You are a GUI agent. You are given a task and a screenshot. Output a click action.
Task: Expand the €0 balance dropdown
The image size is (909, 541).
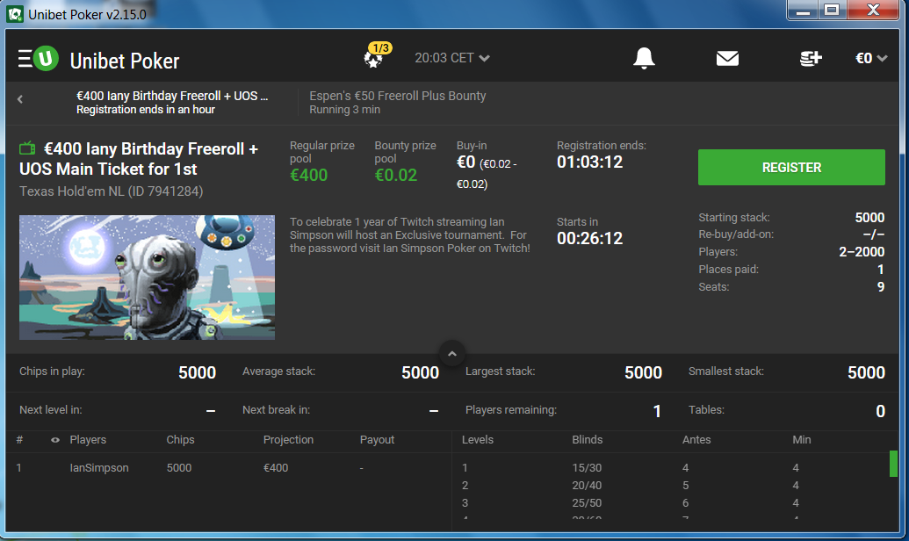[x=871, y=58]
